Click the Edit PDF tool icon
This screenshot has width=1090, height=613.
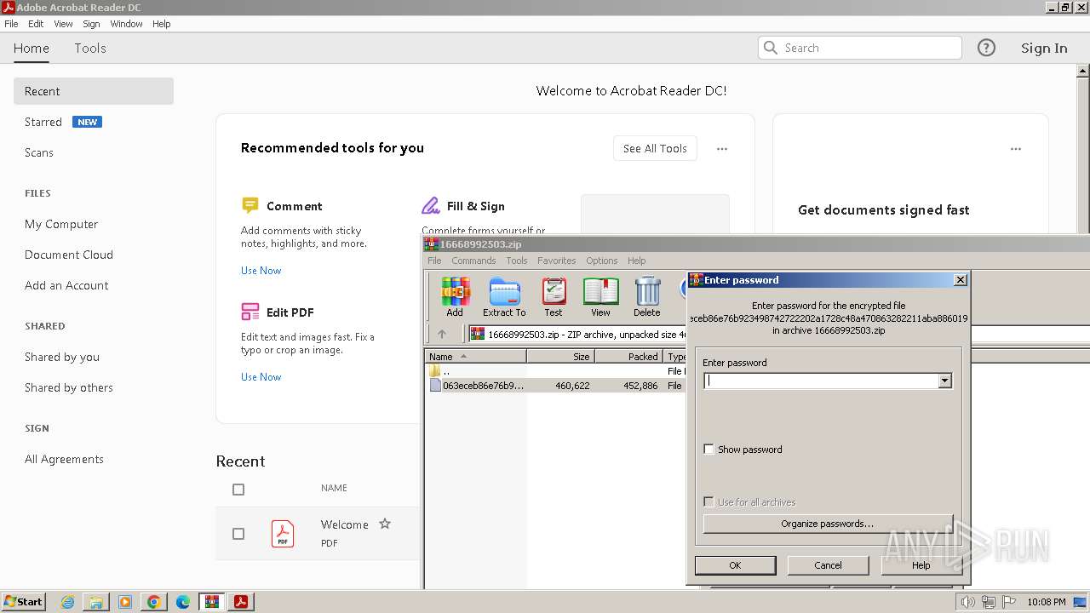pyautogui.click(x=250, y=312)
